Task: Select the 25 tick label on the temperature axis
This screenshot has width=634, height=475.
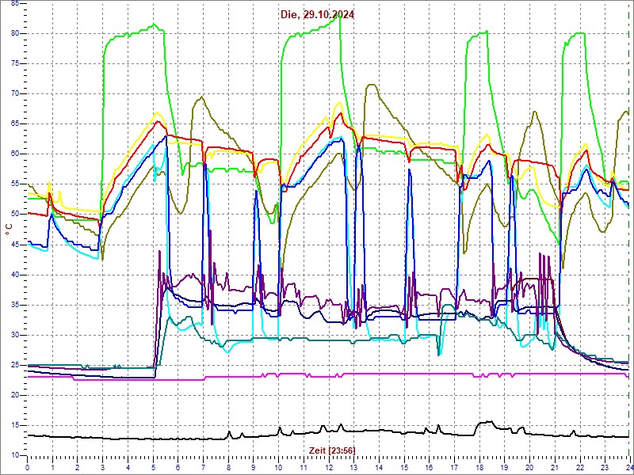Action: [14, 365]
